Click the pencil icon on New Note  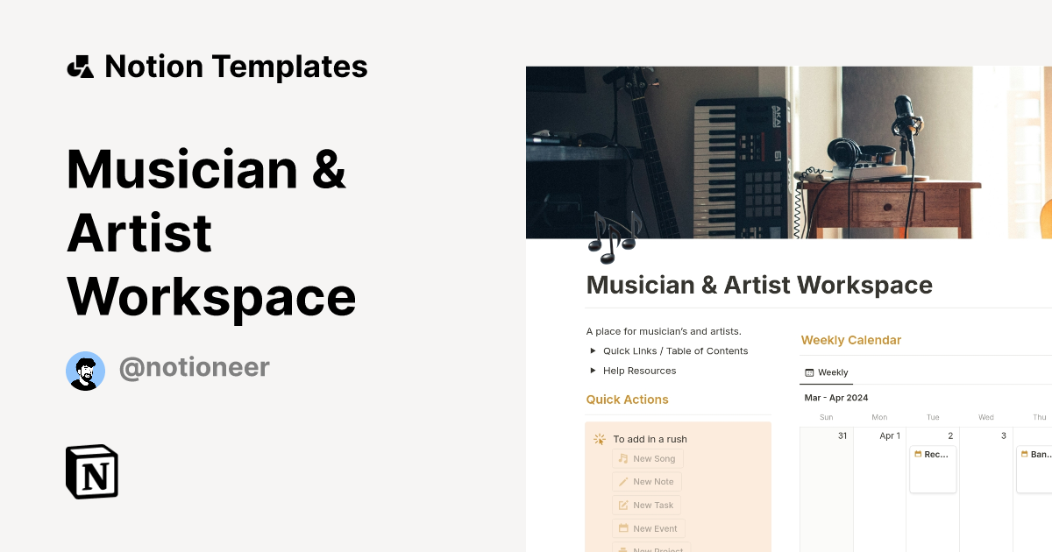pyautogui.click(x=623, y=482)
